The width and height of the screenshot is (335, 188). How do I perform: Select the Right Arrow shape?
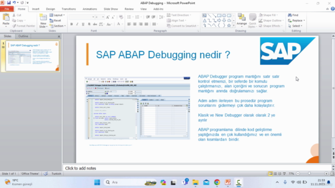coord(219,20)
